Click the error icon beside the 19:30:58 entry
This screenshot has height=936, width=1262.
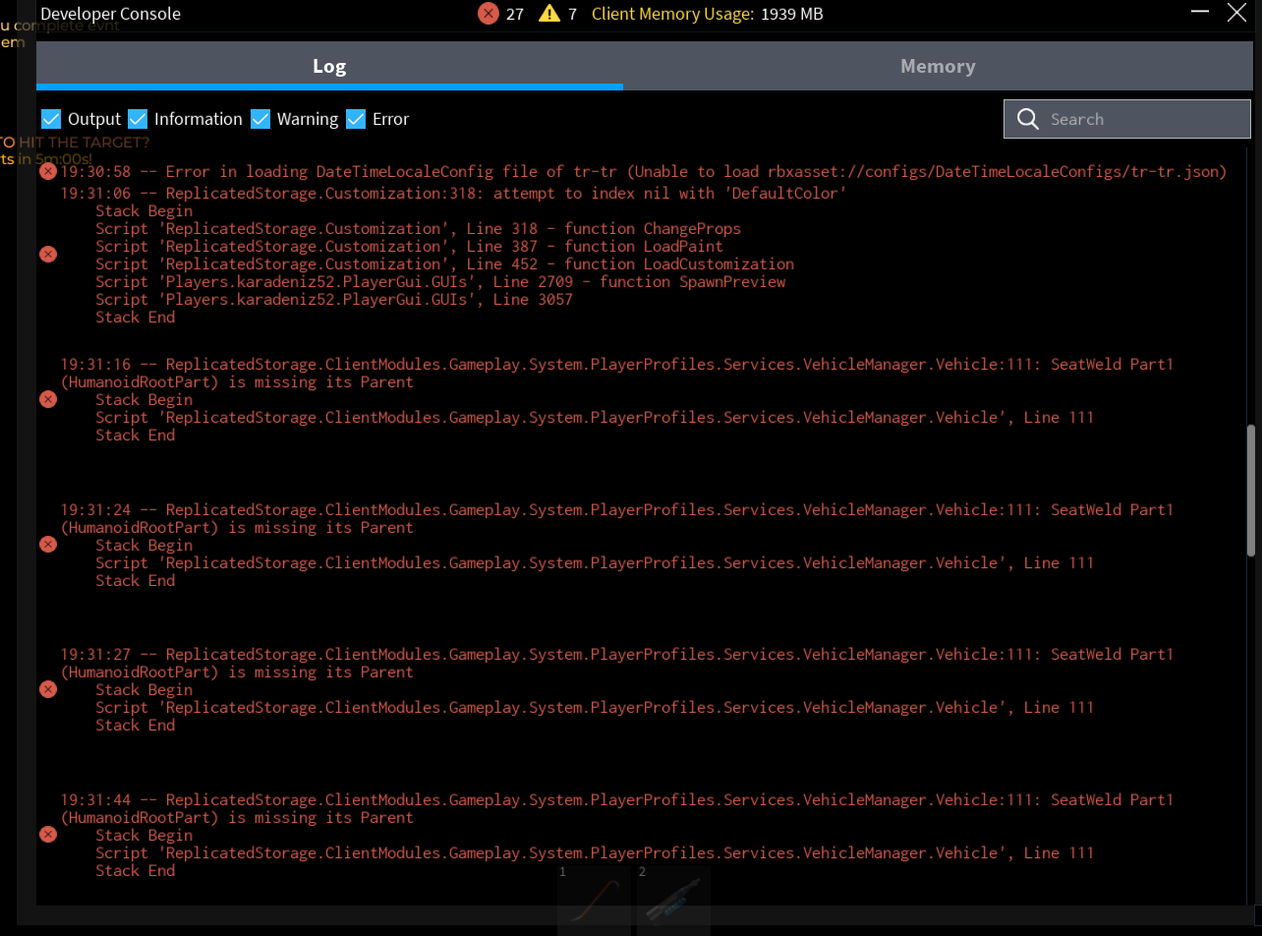(x=47, y=172)
